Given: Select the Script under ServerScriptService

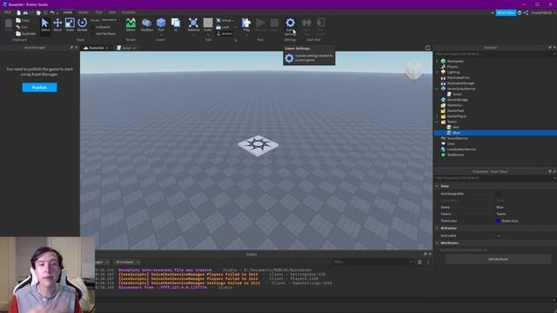Looking at the screenshot, I should click(x=457, y=94).
